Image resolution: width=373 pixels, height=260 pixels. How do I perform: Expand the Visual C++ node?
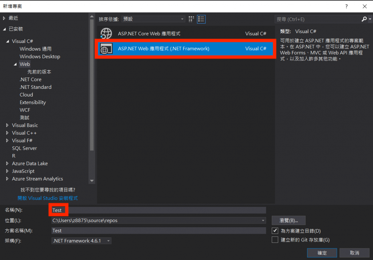tap(7, 133)
